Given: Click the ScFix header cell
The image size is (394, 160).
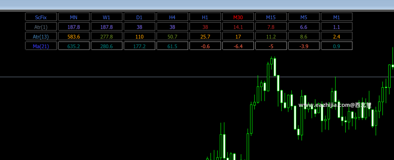Looking at the screenshot, I should pos(41,17).
